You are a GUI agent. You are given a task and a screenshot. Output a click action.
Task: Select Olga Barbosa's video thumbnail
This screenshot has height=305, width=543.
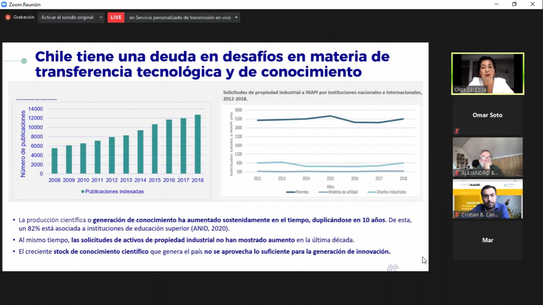coord(487,74)
